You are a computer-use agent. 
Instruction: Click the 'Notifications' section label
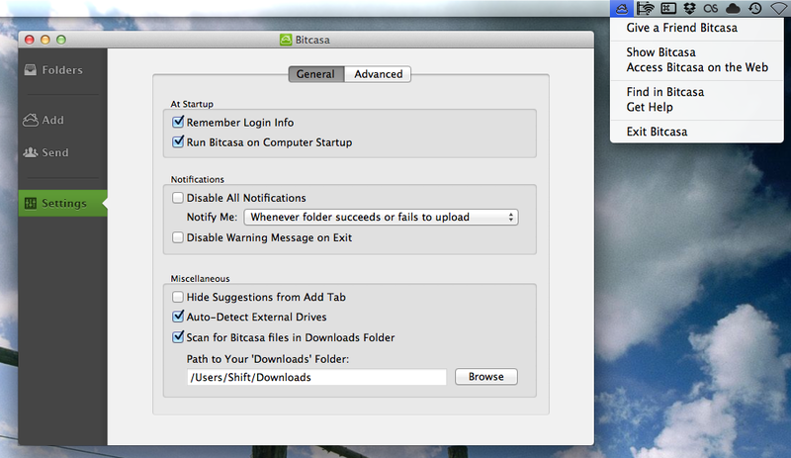coord(197,179)
